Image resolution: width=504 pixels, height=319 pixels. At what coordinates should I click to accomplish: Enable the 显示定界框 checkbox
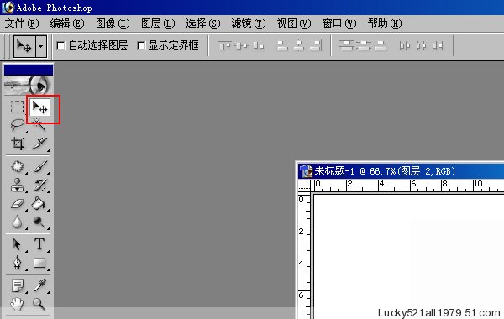(x=141, y=45)
